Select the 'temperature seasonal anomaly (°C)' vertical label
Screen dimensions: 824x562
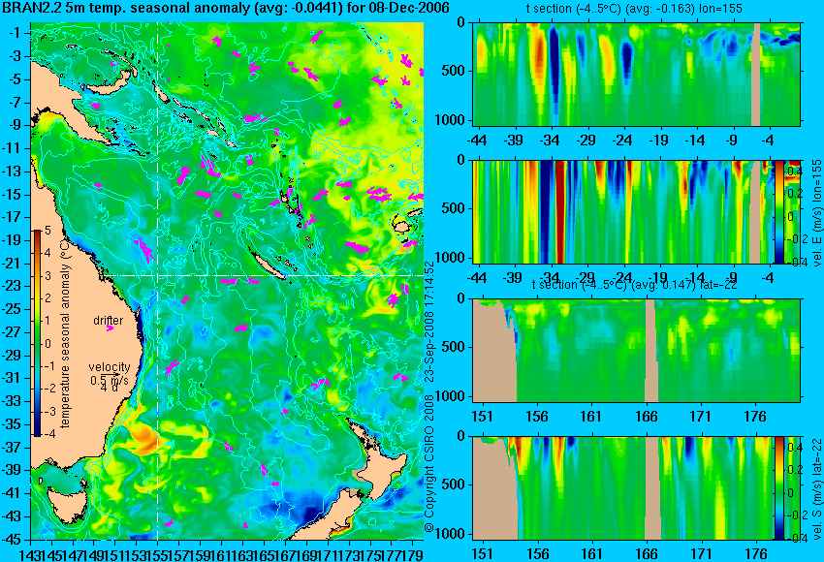[x=65, y=333]
